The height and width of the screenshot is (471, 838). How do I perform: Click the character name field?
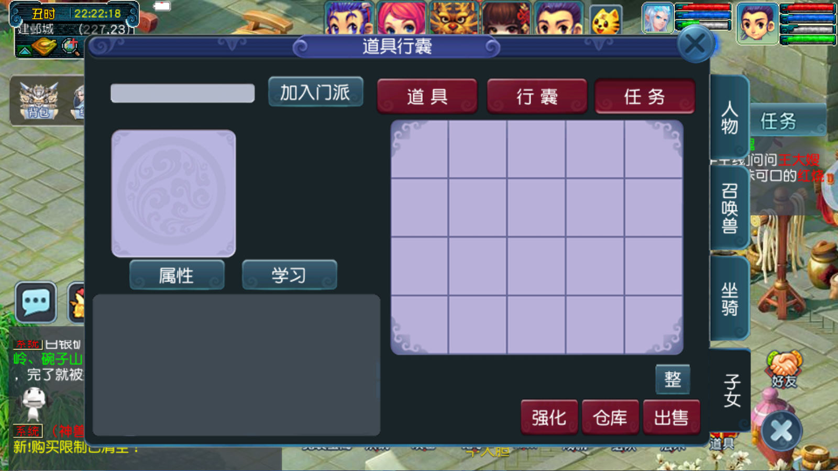tap(182, 93)
